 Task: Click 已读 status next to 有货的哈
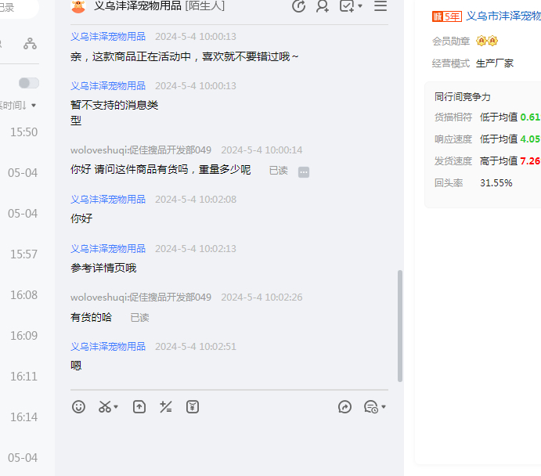pyautogui.click(x=139, y=318)
